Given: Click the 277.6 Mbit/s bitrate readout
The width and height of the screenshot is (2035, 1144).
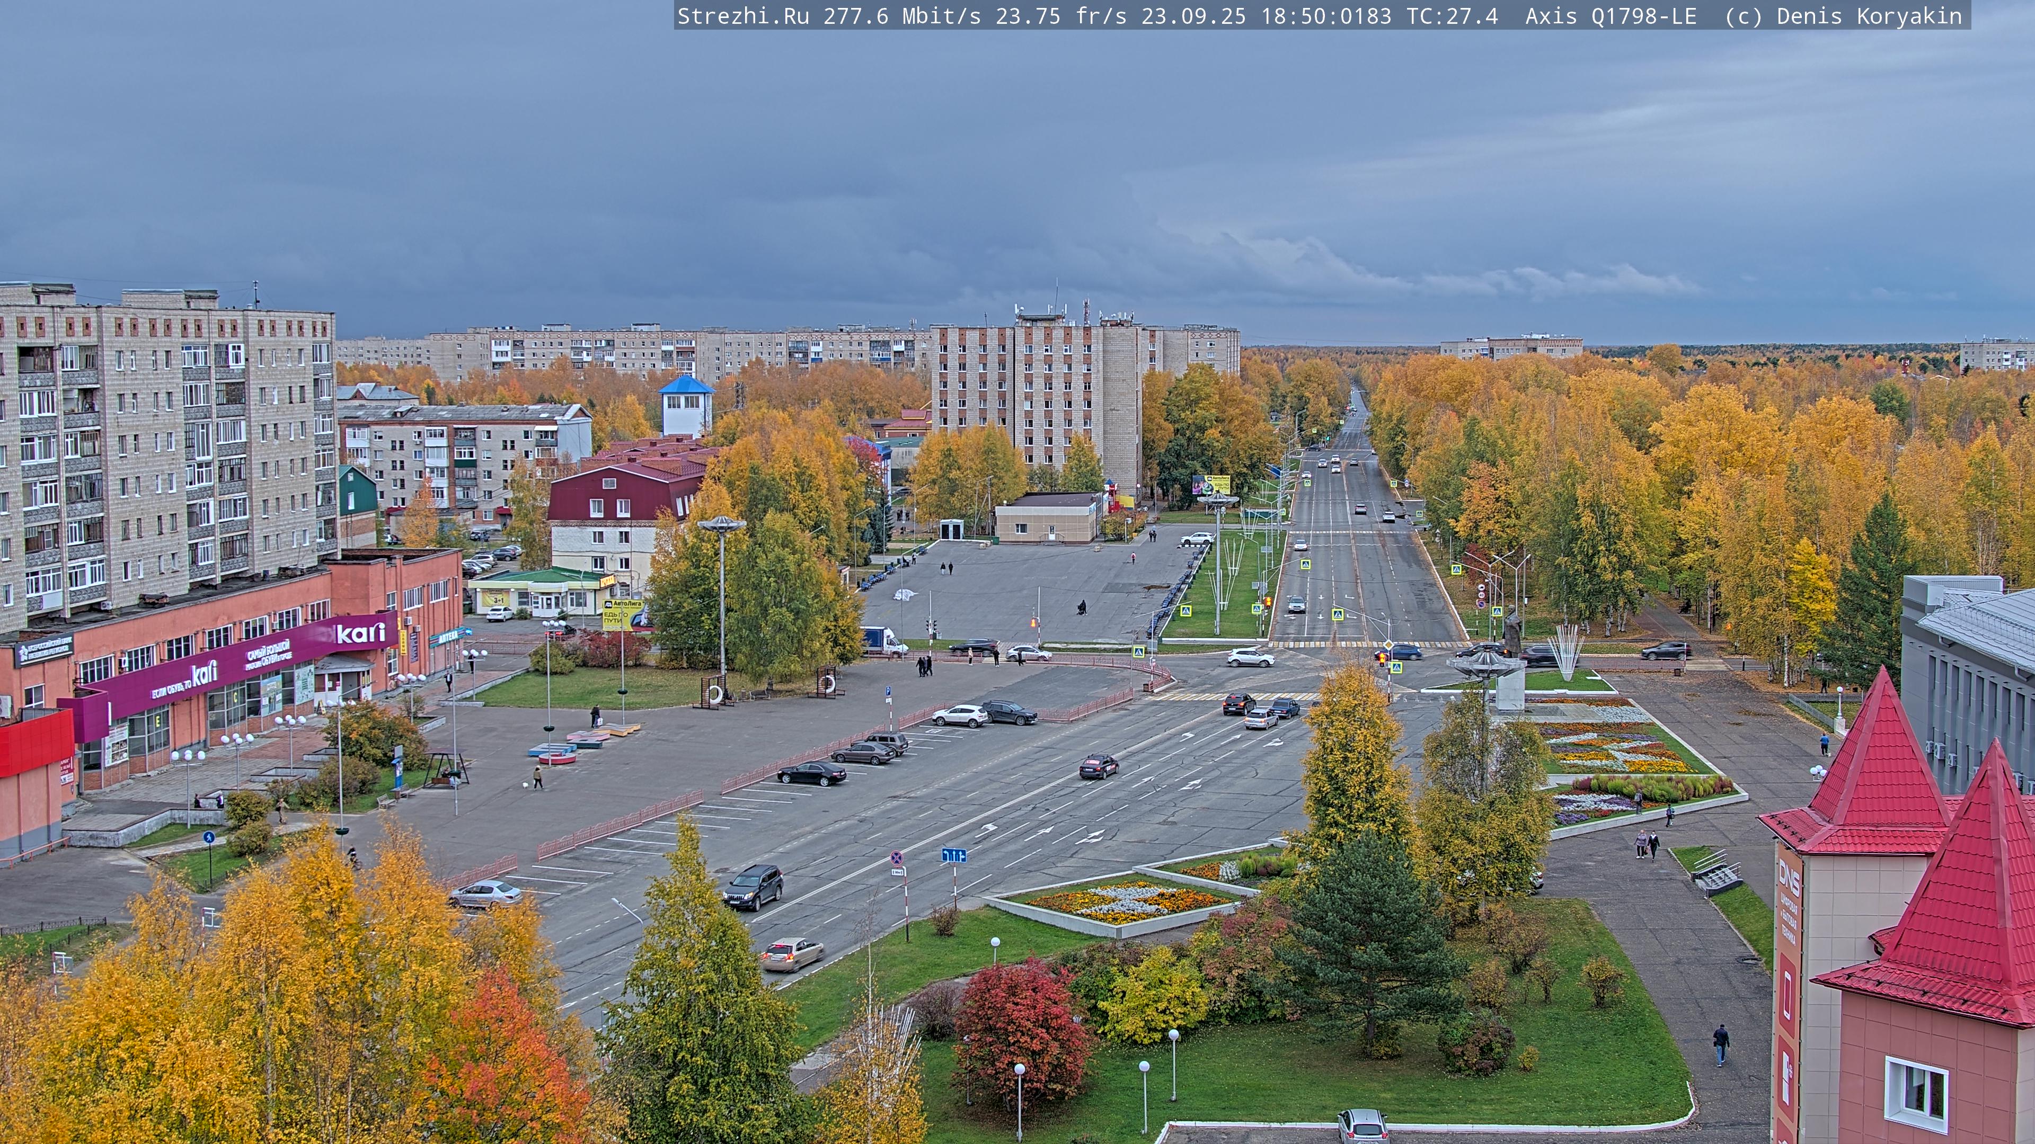Looking at the screenshot, I should click(x=901, y=16).
